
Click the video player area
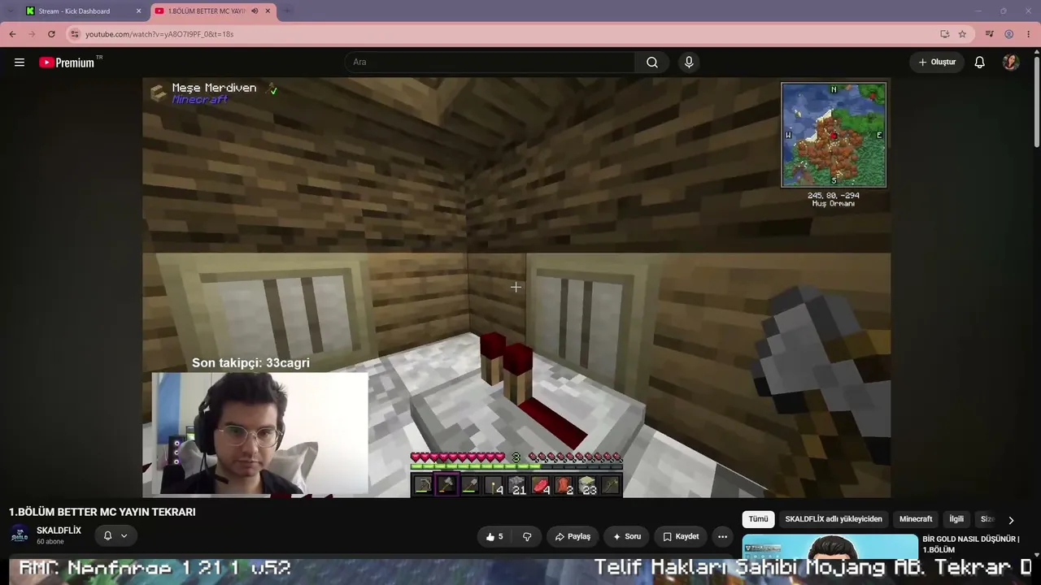(x=516, y=287)
